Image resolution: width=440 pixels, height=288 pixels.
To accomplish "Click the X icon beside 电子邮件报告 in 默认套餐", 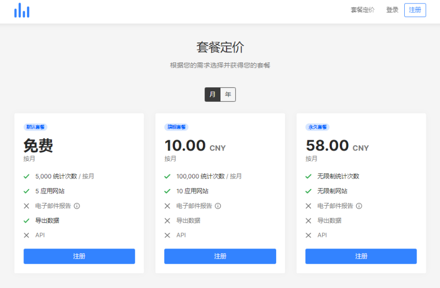I will point(26,206).
